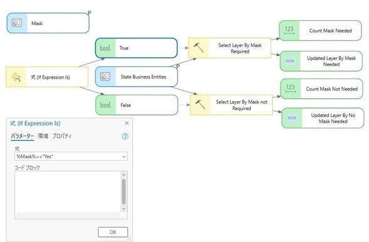
Task: Click the code block scroll up arrow
Action: [x=124, y=175]
